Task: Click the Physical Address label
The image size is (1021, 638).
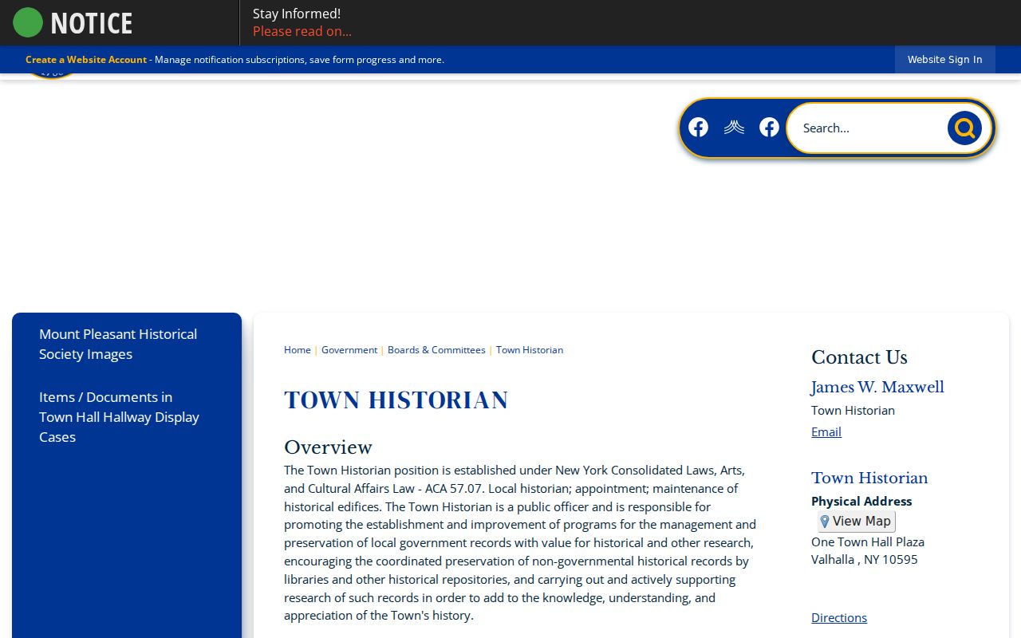Action: (x=861, y=501)
